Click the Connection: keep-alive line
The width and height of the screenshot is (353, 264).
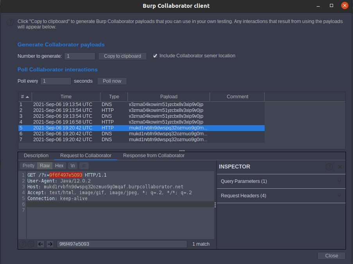click(x=57, y=198)
